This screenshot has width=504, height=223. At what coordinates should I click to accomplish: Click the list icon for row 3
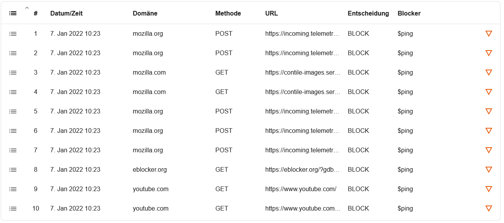point(13,73)
